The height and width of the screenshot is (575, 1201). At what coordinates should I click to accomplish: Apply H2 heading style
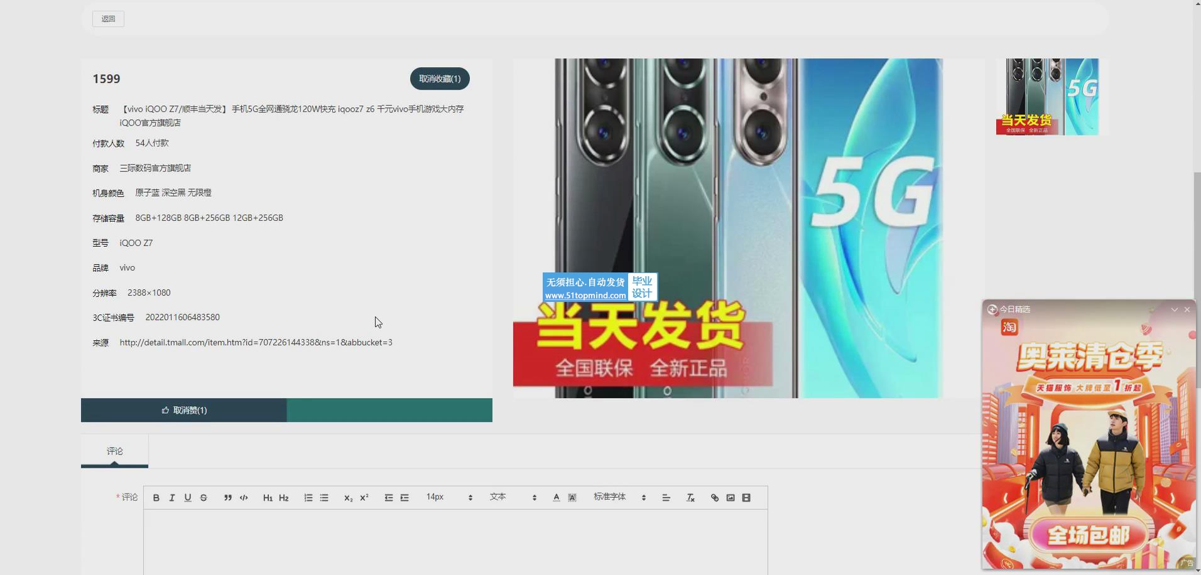pyautogui.click(x=283, y=498)
